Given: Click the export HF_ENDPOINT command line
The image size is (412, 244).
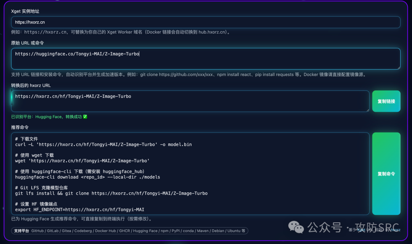Looking at the screenshot, I should [x=79, y=210].
